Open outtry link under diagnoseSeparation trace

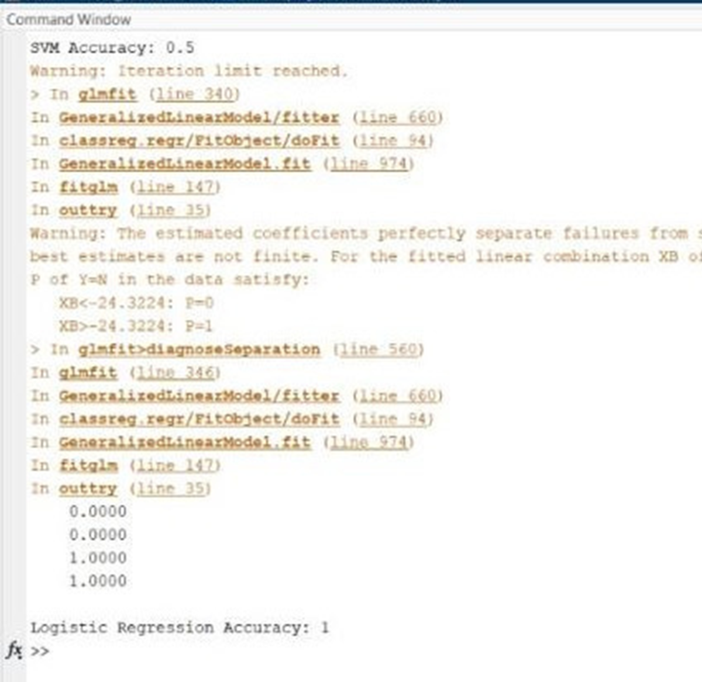[88, 488]
